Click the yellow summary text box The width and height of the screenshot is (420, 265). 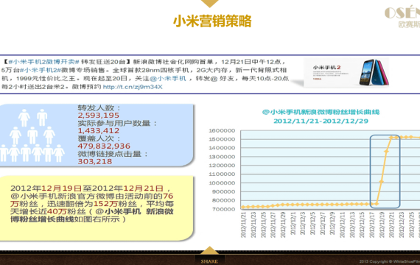tap(96, 208)
